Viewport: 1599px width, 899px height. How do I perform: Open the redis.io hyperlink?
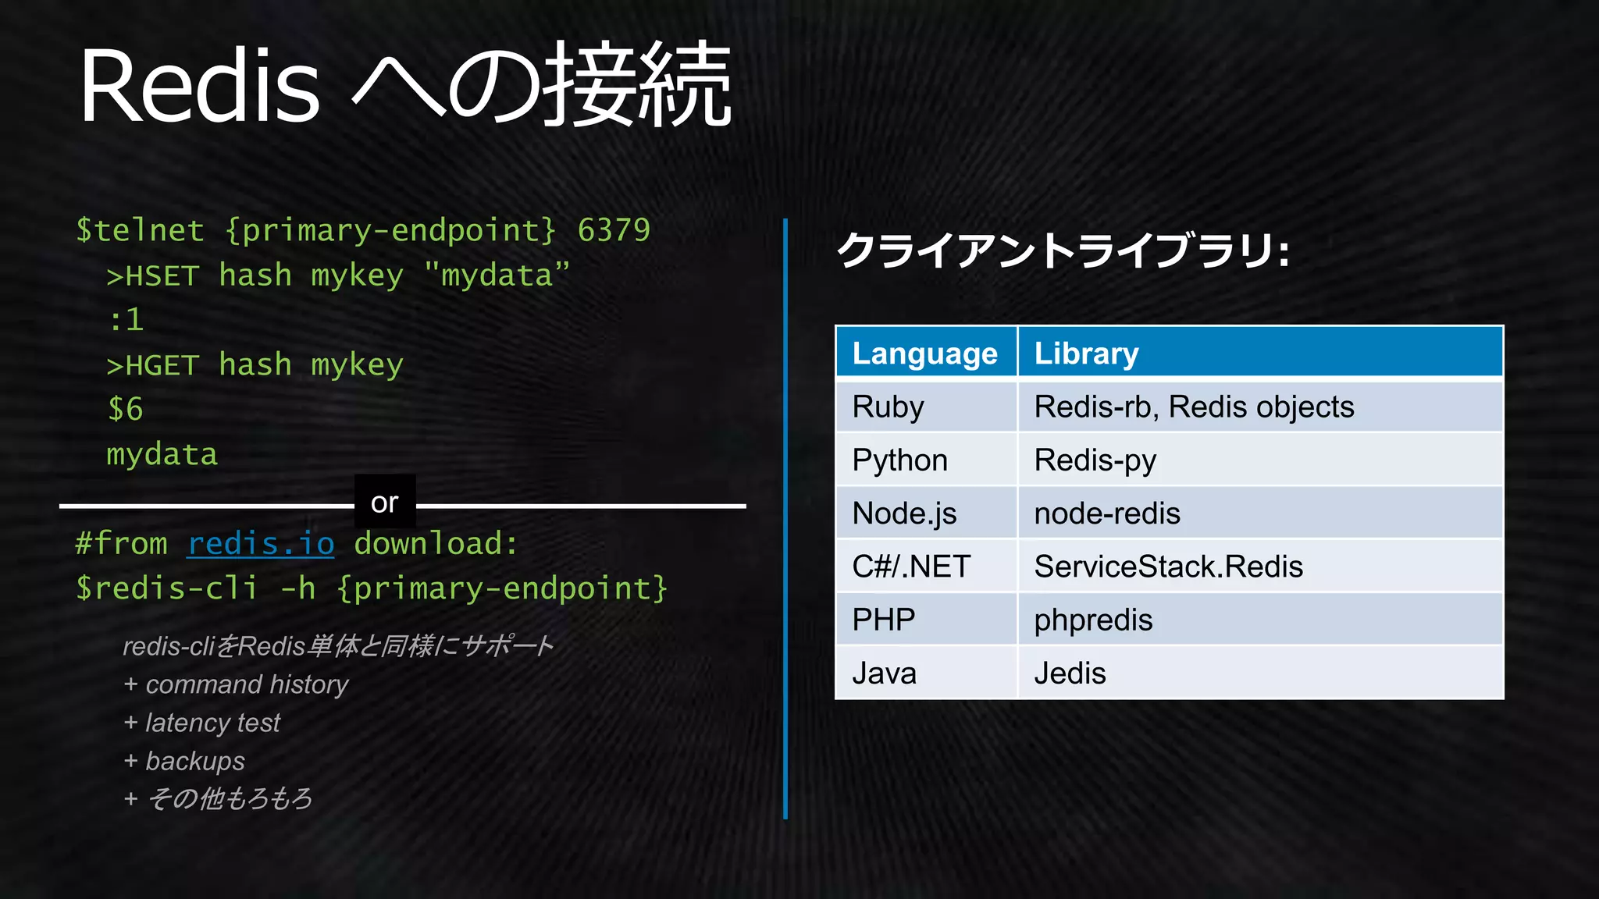pos(261,543)
